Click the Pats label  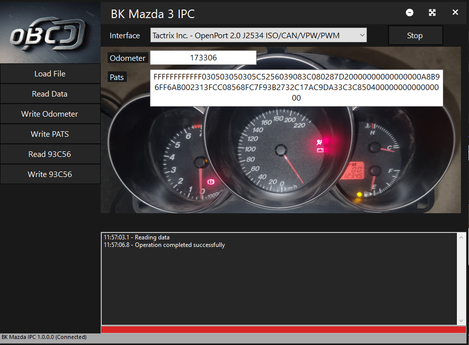point(117,77)
